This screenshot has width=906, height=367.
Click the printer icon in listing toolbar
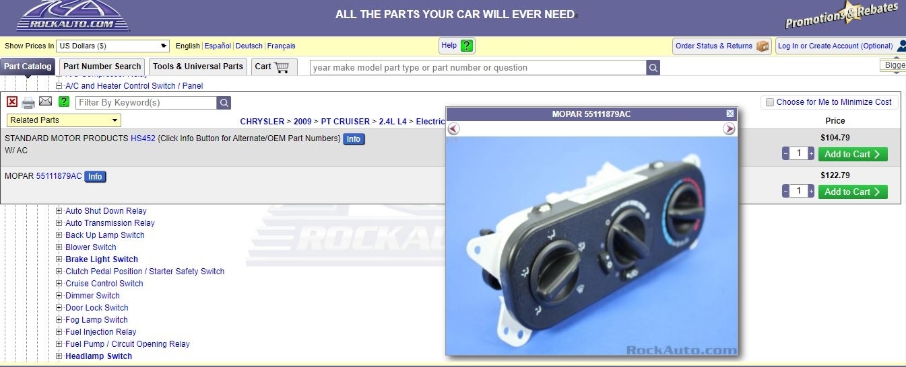pyautogui.click(x=28, y=102)
